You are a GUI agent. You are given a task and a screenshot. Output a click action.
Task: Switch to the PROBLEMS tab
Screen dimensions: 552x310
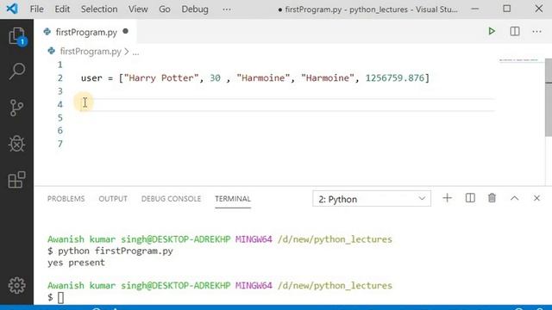(66, 199)
